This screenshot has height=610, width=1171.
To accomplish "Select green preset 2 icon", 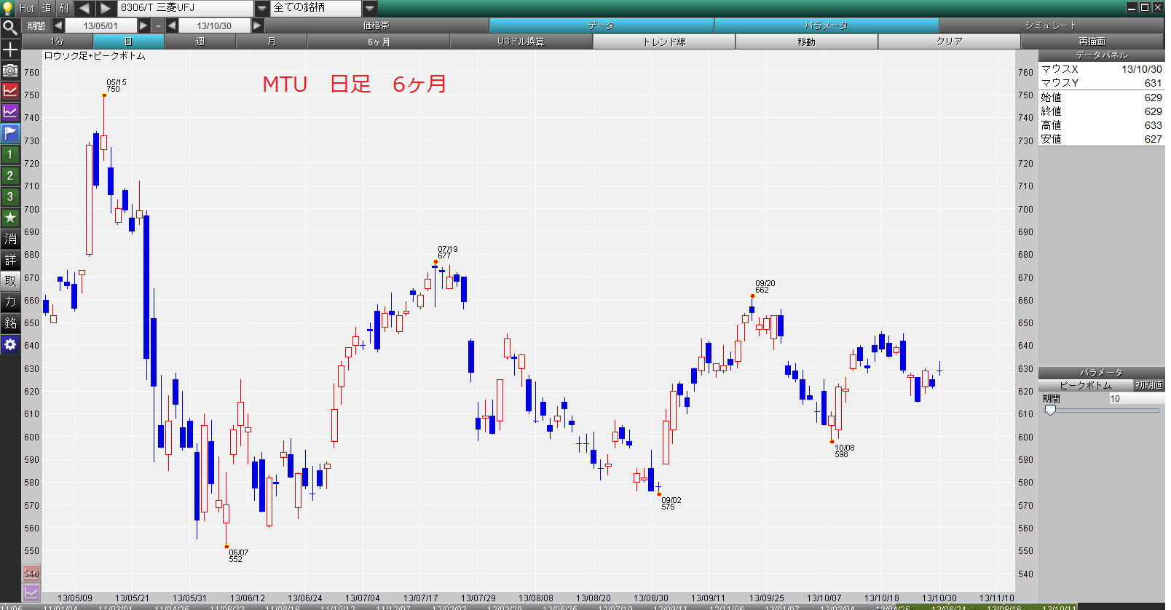I will point(10,175).
